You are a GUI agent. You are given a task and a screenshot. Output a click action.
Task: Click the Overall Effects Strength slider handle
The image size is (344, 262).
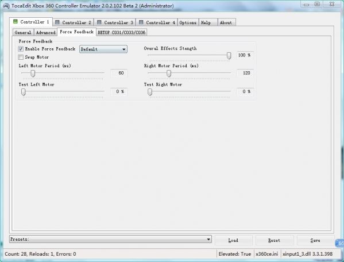[229, 56]
